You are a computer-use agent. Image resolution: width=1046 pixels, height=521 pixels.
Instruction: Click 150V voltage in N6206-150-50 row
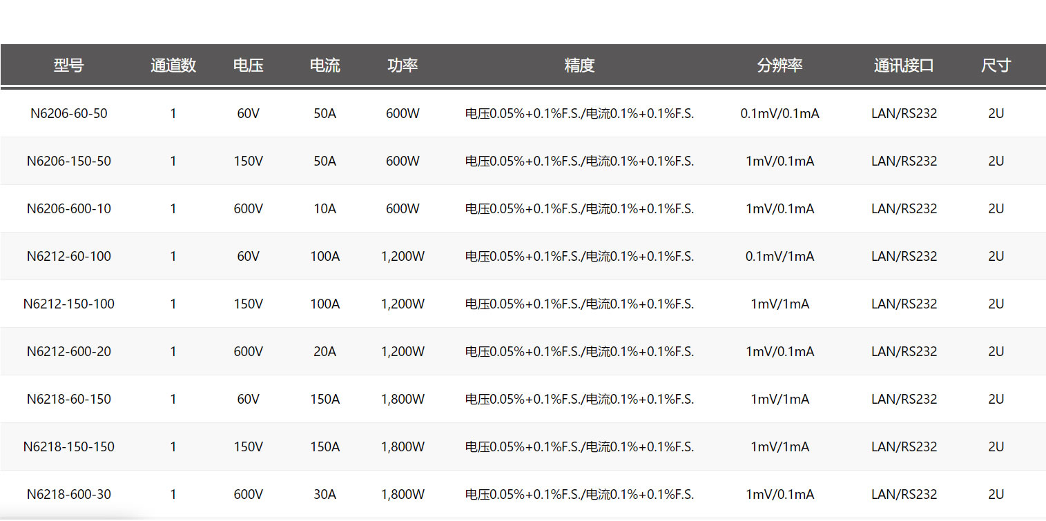click(249, 161)
